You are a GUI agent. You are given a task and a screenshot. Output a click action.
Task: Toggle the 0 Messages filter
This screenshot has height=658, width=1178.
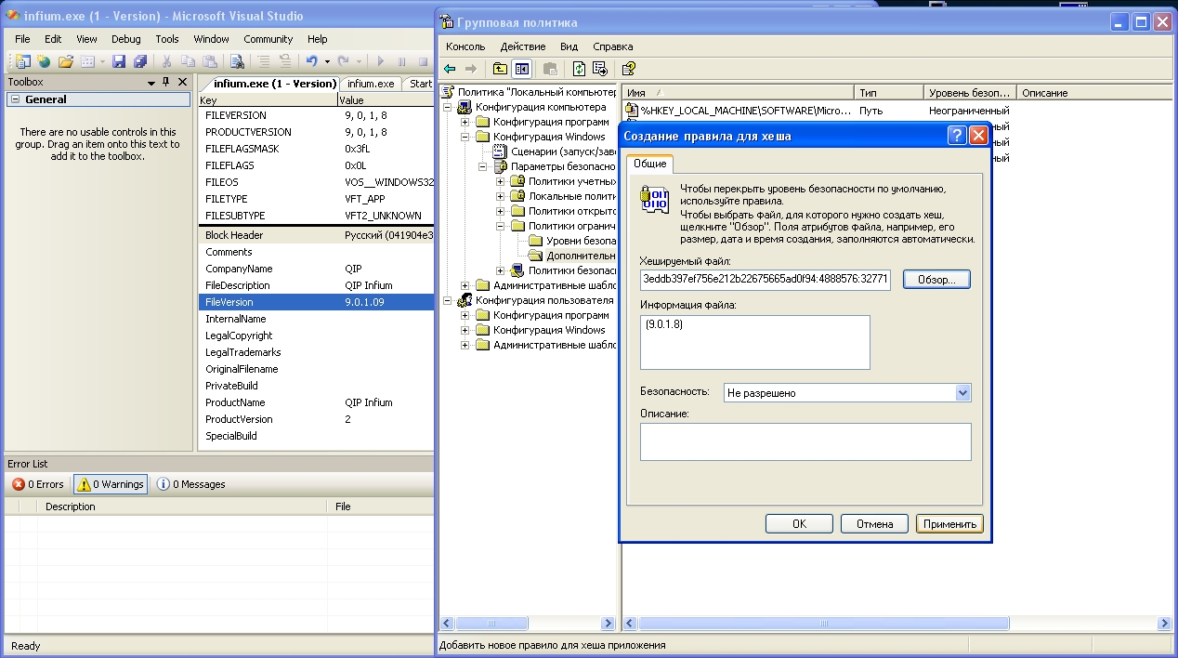190,484
